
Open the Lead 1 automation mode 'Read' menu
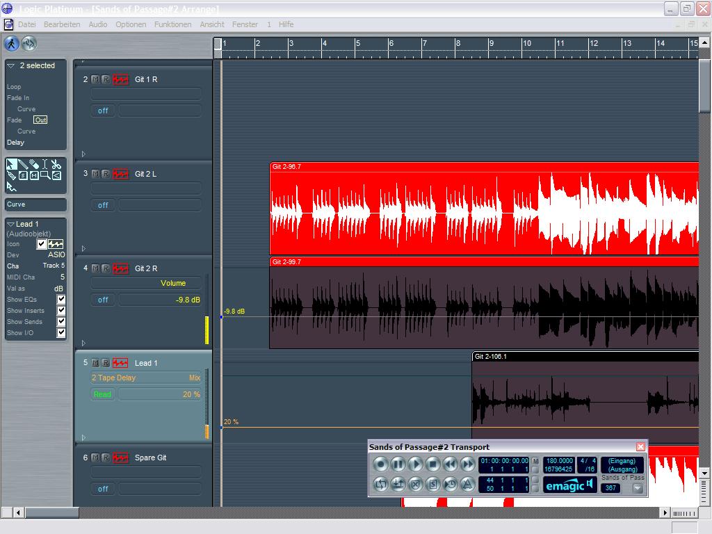103,394
